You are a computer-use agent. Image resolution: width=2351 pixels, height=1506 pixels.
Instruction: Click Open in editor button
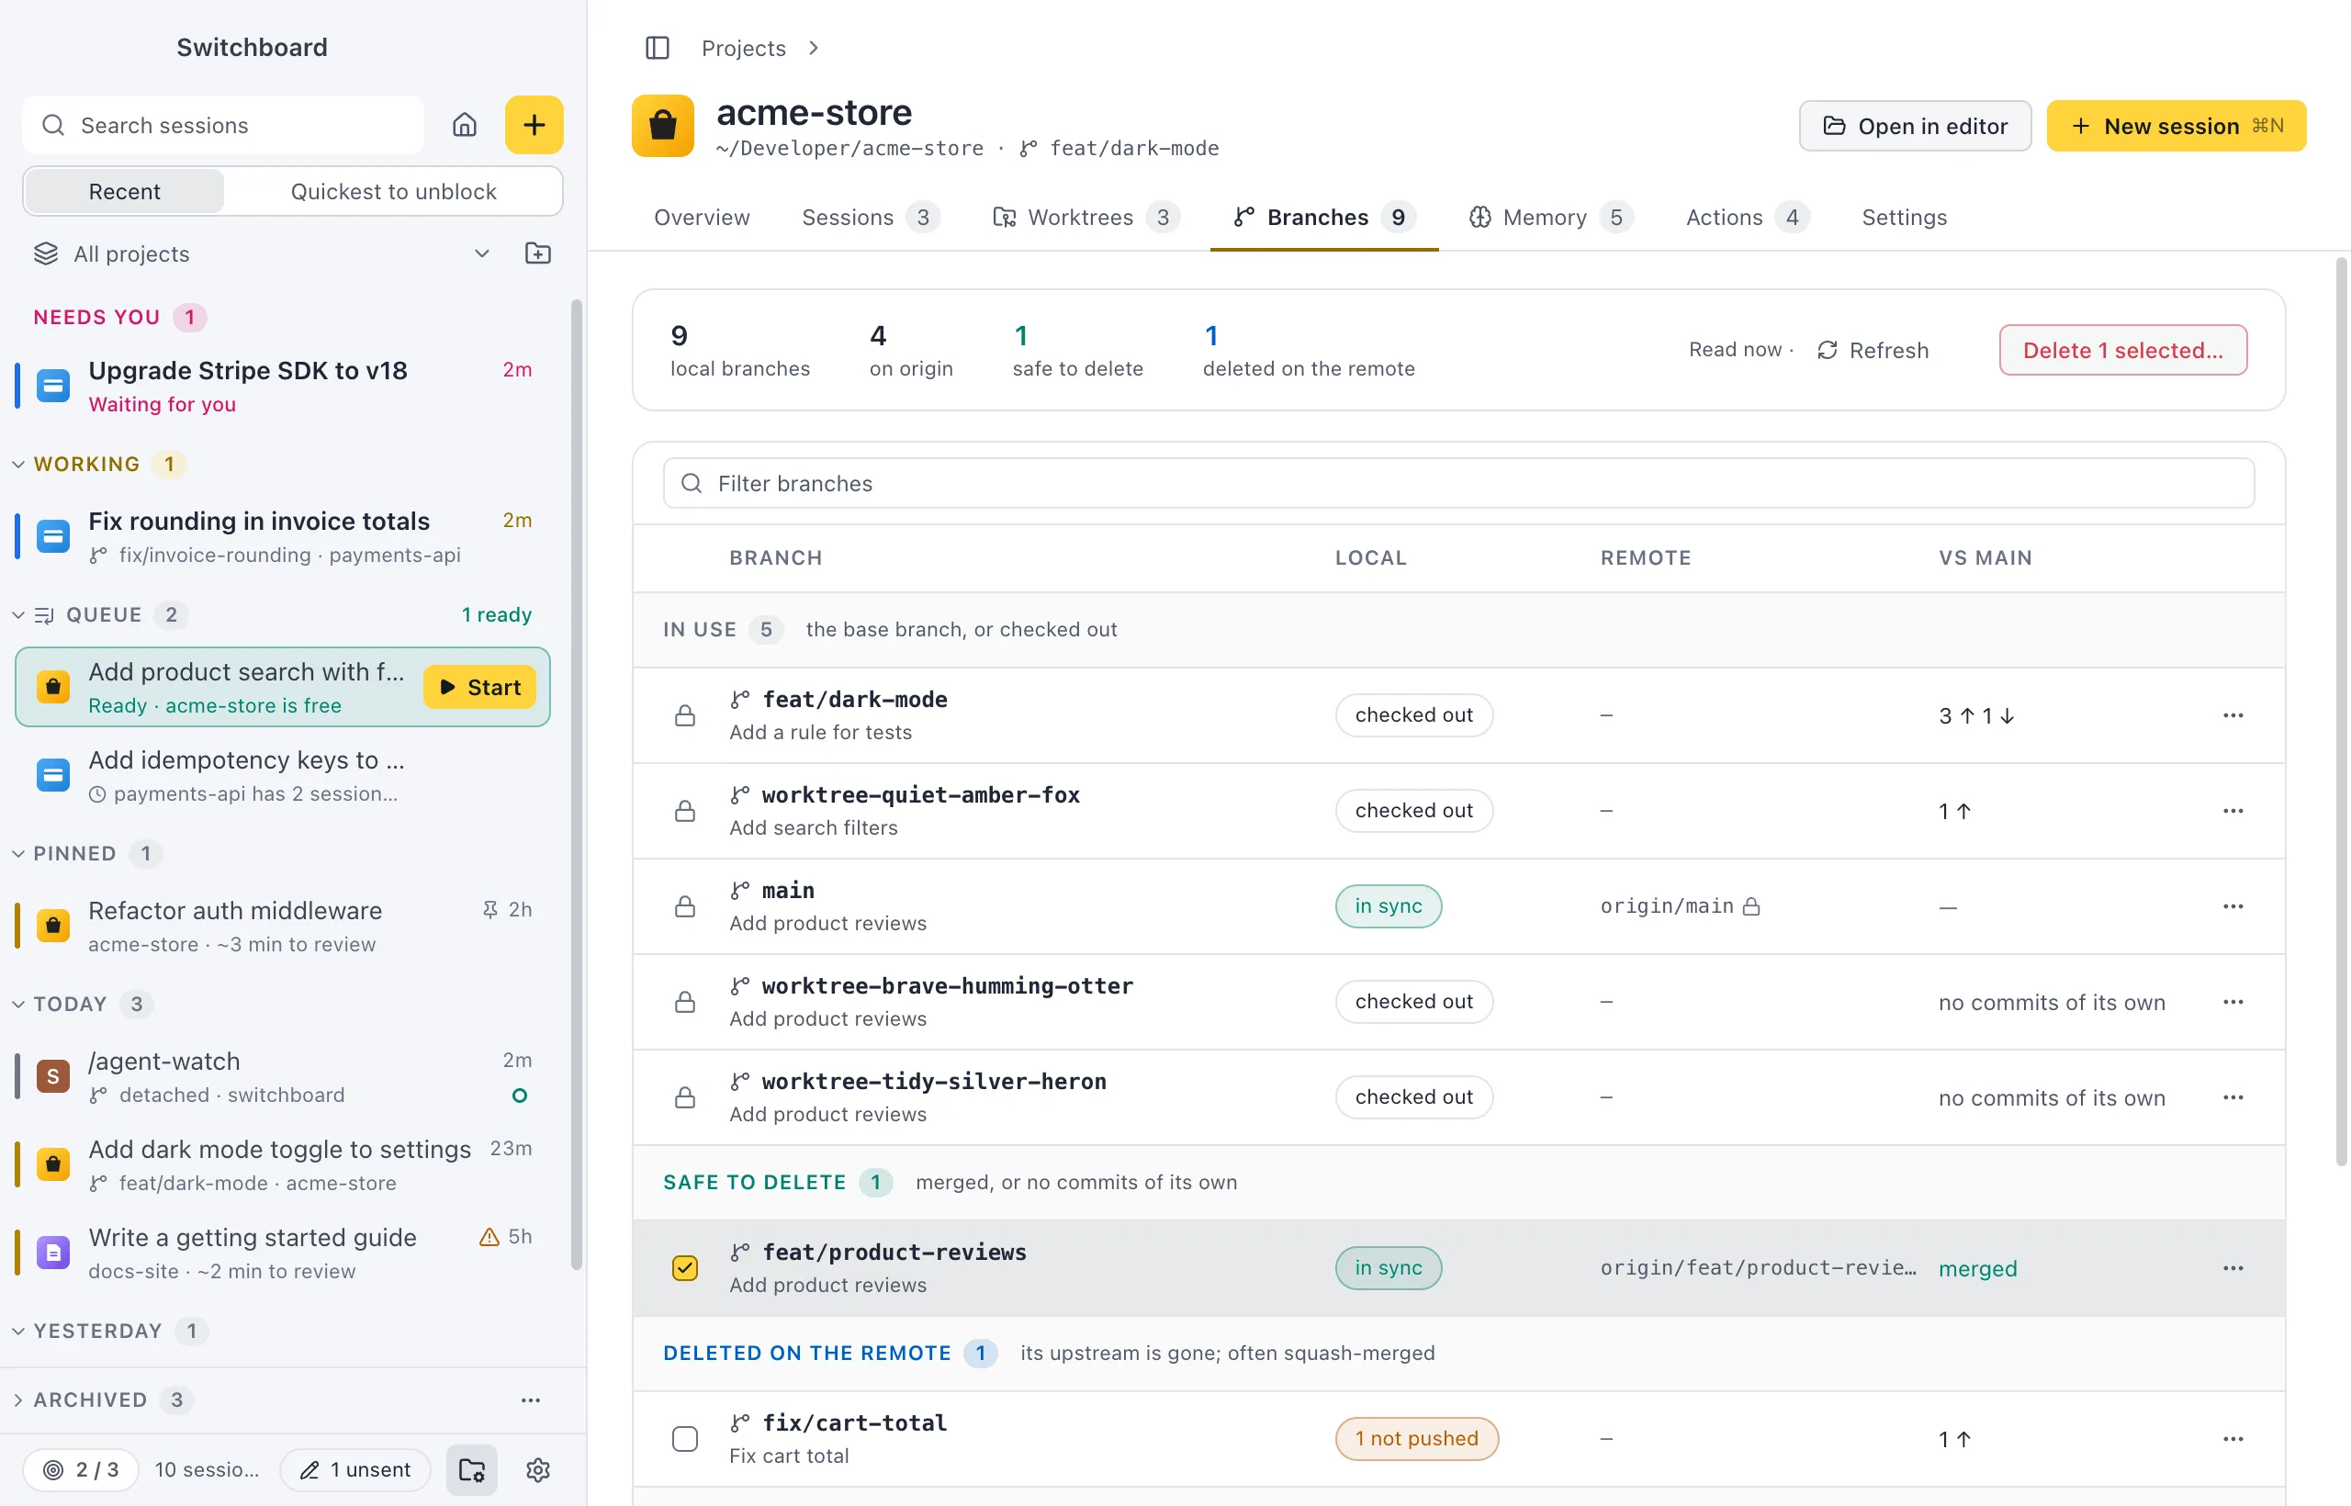tap(1915, 126)
